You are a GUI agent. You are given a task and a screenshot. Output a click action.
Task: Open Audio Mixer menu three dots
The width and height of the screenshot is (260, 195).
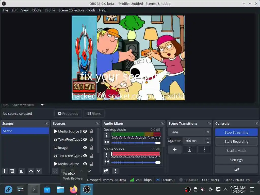pos(115,171)
